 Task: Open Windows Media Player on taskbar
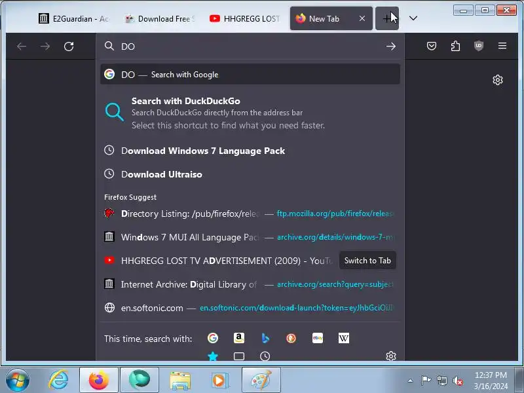(x=220, y=380)
